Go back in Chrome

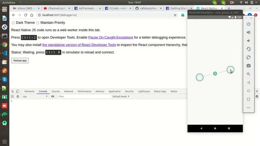click(x=13, y=15)
